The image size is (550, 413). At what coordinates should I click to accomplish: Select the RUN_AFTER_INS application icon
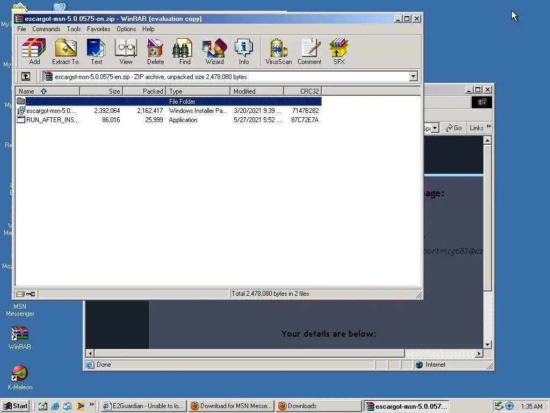click(21, 120)
